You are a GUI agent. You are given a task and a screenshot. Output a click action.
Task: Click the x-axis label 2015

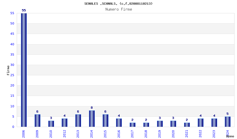point(105,134)
